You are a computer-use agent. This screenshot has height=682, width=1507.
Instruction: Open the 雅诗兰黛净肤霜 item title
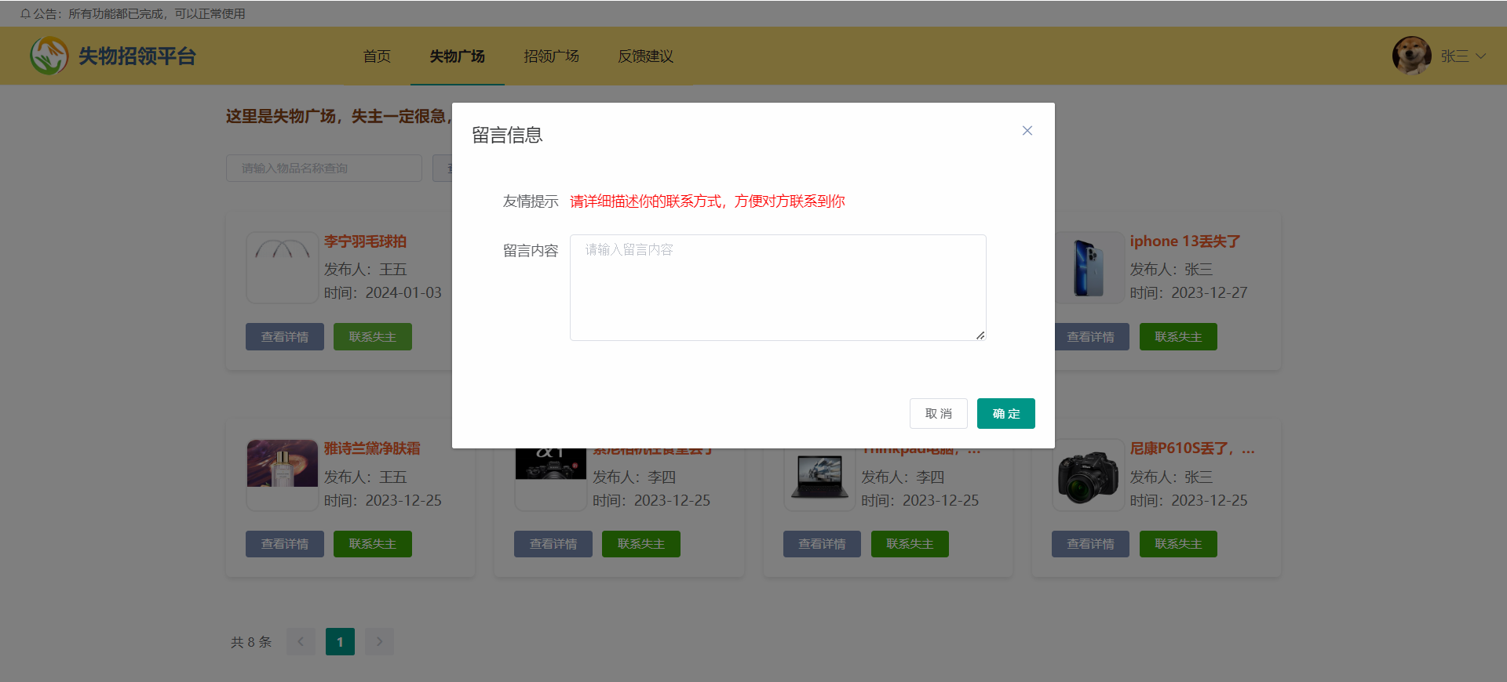(x=373, y=448)
